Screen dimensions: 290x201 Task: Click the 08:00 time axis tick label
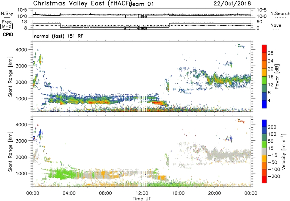click(105, 193)
